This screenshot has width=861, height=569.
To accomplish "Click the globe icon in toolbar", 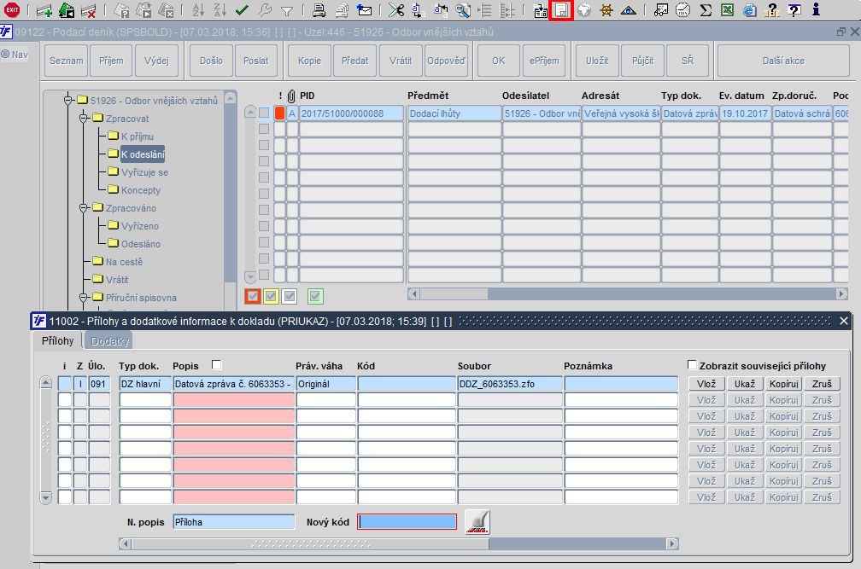I will pyautogui.click(x=584, y=10).
